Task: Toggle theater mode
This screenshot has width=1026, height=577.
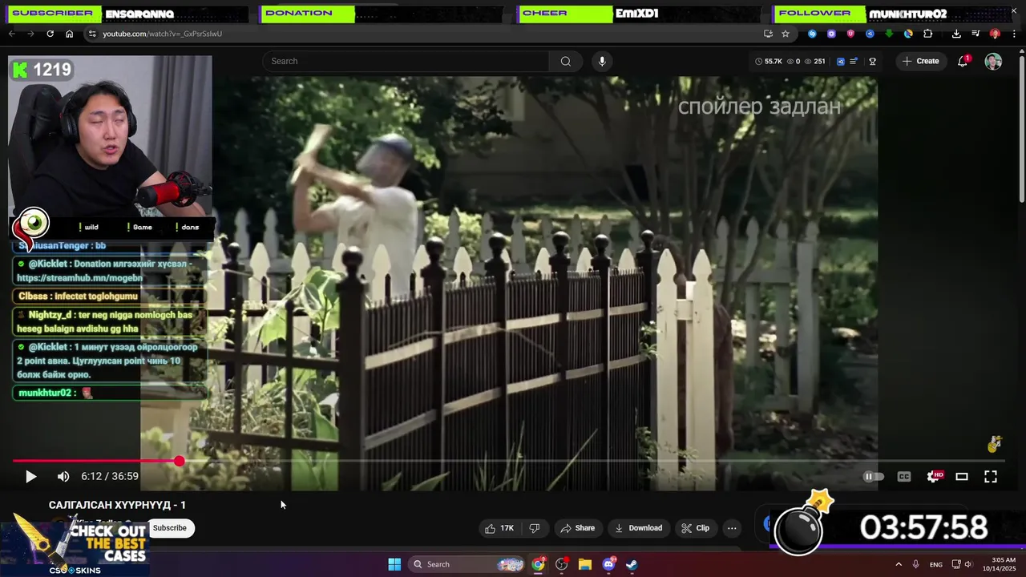Action: [x=962, y=477]
